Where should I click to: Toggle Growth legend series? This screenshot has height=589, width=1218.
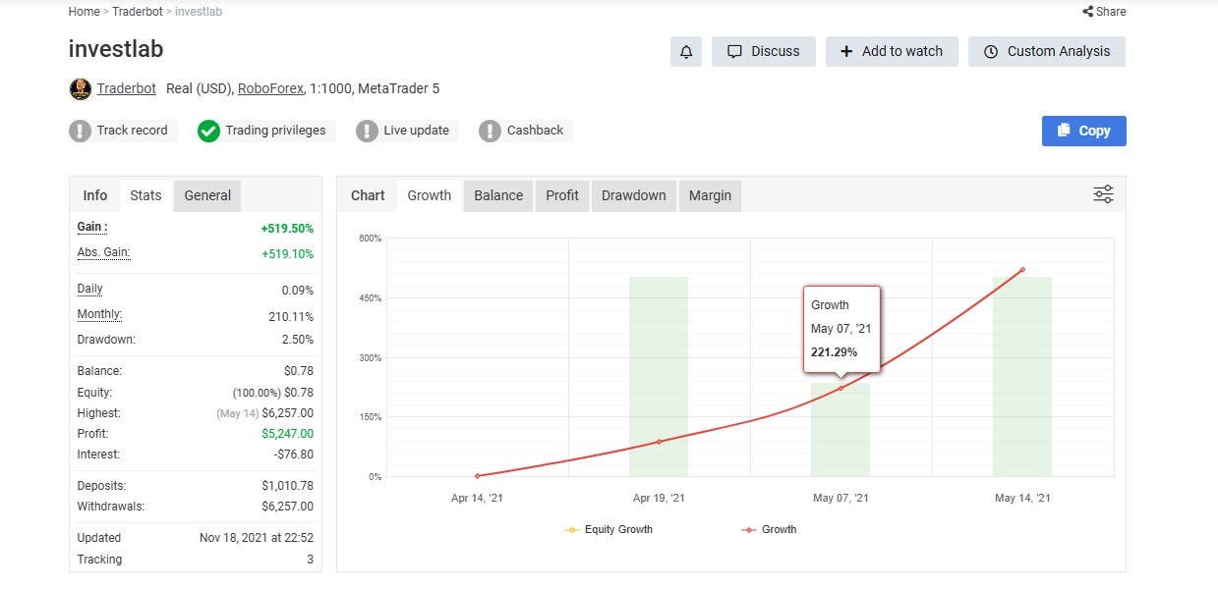point(769,529)
